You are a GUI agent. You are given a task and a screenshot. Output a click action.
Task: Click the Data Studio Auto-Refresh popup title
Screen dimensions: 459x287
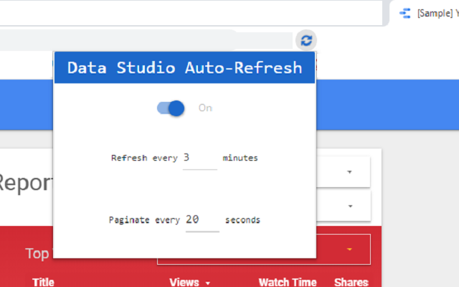185,67
